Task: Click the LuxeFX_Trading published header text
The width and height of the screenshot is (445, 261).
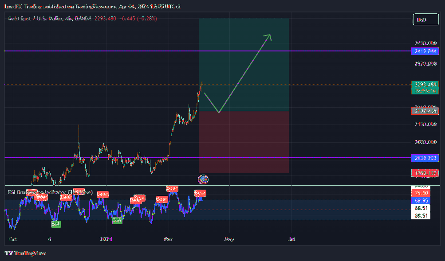Action: coord(93,6)
